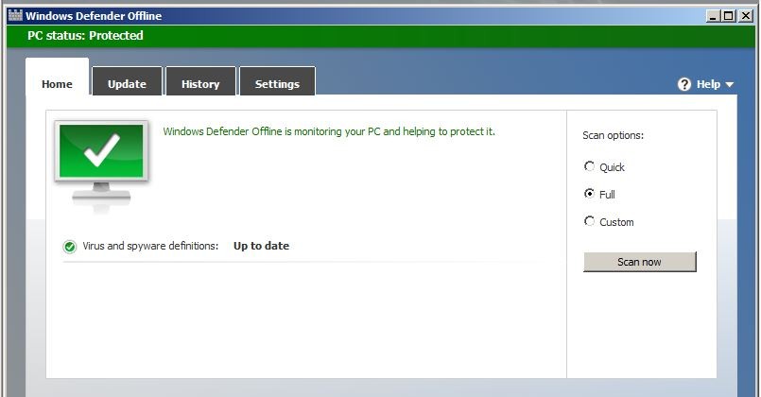Select the Quick scan option
The height and width of the screenshot is (397, 761).
589,166
